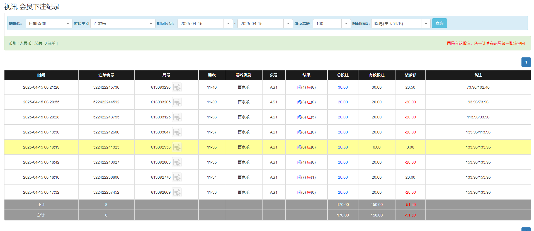The image size is (534, 231).
Task: Open the 30.00 total bet link
Action: 343,87
